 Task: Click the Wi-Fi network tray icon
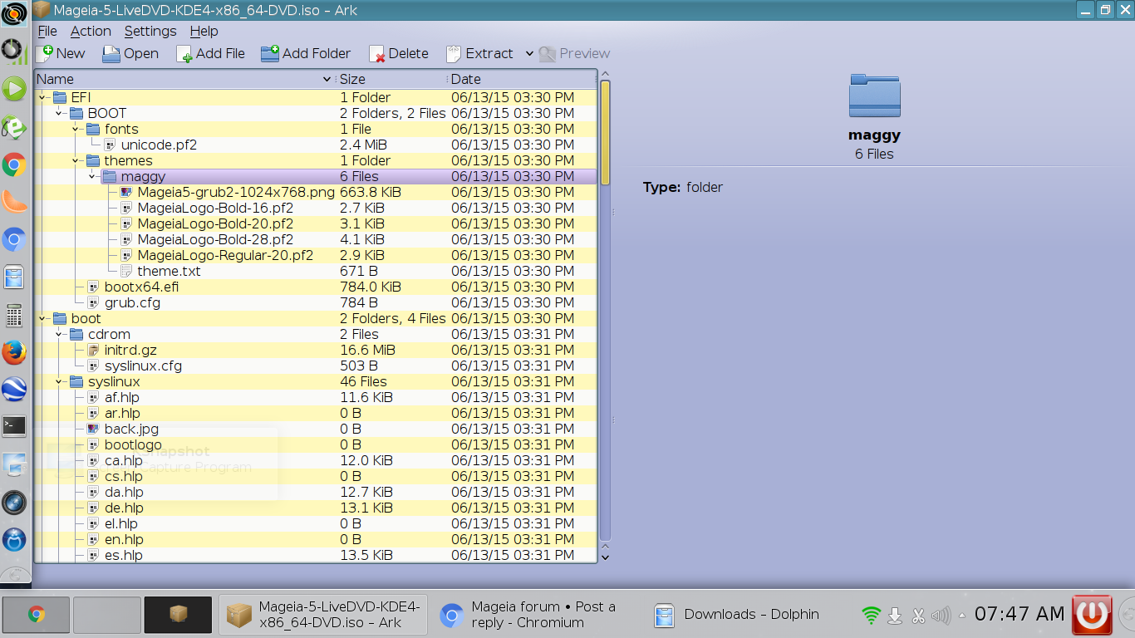point(871,616)
